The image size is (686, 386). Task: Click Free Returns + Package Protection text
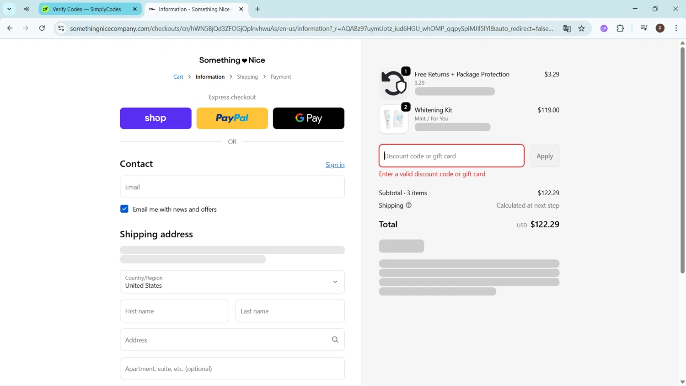pyautogui.click(x=462, y=74)
